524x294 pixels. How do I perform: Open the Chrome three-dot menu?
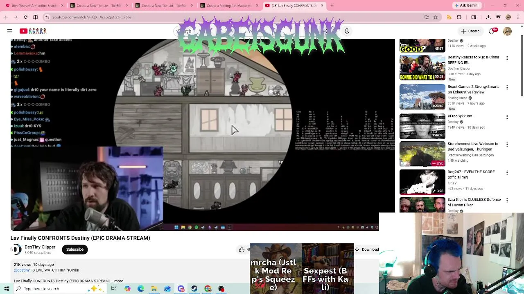[x=518, y=17]
